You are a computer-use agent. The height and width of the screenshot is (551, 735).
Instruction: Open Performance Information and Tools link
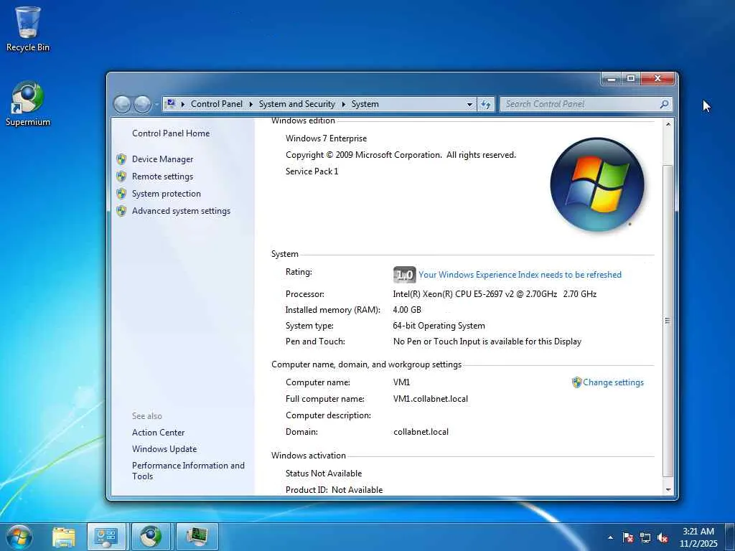(x=189, y=471)
